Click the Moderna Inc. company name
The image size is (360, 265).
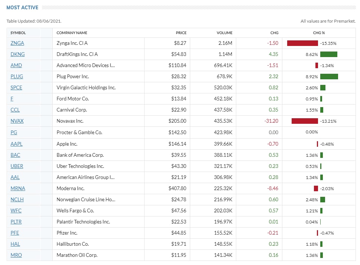coord(71,188)
